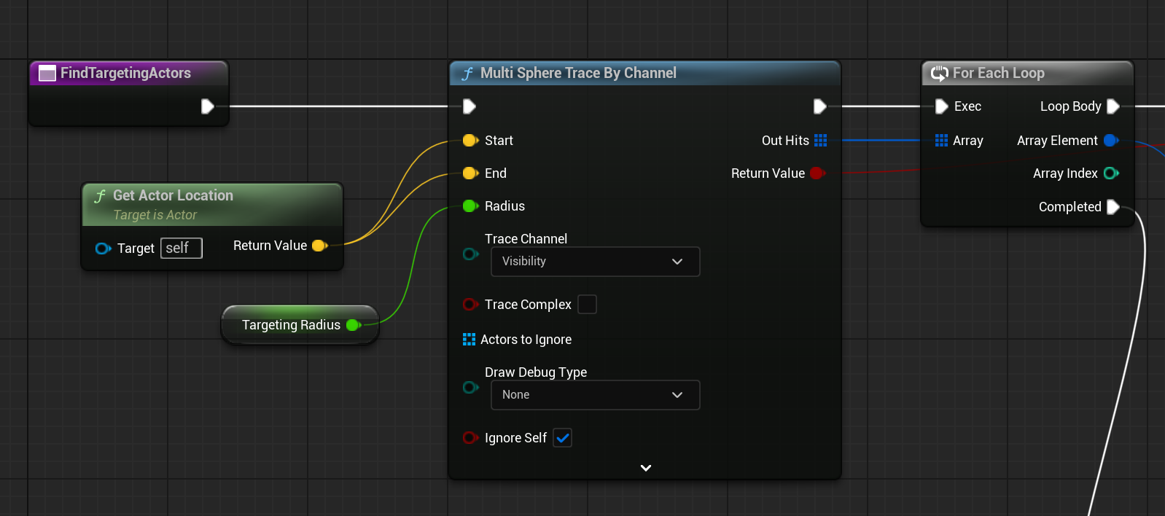Uncheck the Ignore Self checkbox
Image resolution: width=1165 pixels, height=516 pixels.
pyautogui.click(x=562, y=438)
